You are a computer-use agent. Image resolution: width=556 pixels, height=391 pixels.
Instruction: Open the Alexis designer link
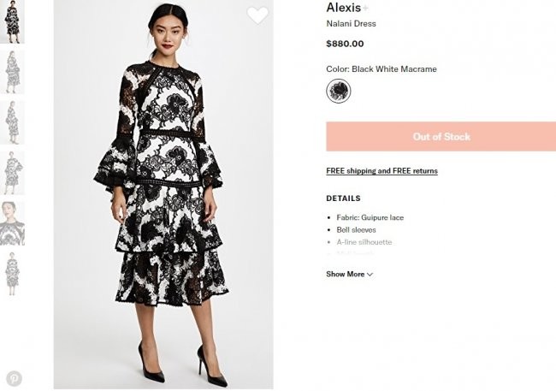(343, 8)
